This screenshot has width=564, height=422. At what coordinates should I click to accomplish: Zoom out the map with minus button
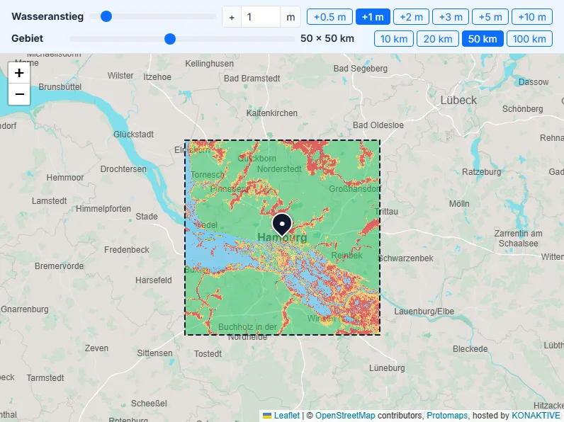[19, 94]
